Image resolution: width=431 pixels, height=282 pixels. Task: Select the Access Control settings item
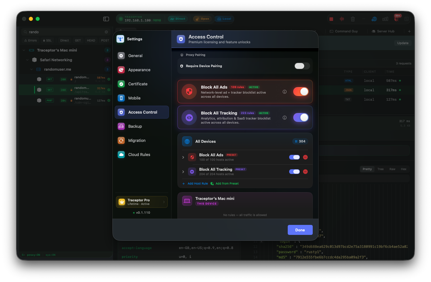pos(142,112)
